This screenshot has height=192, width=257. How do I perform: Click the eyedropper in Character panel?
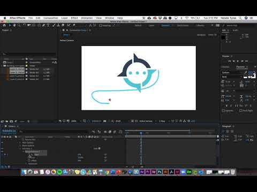(246, 73)
